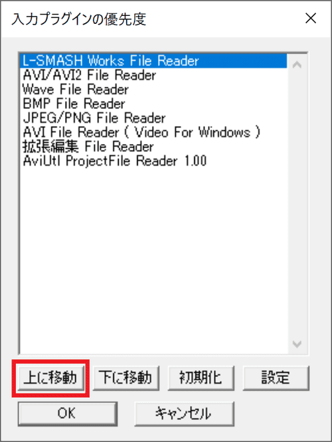Viewport: 332px width, 442px height.
Task: Click the キャンセル cancel button
Action: click(x=185, y=414)
